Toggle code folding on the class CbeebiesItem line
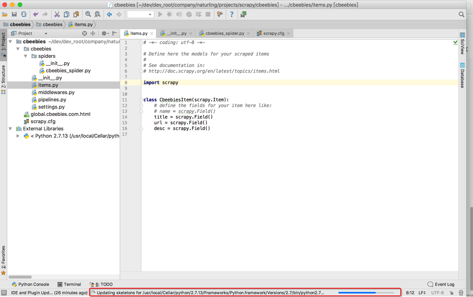The width and height of the screenshot is (473, 297). point(141,100)
